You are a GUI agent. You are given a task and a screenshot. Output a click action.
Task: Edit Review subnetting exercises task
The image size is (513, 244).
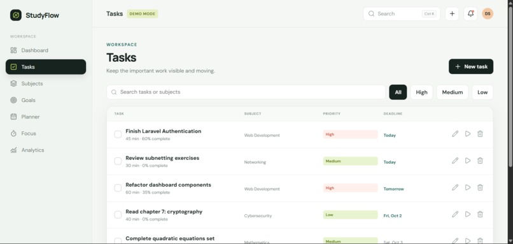coord(455,161)
